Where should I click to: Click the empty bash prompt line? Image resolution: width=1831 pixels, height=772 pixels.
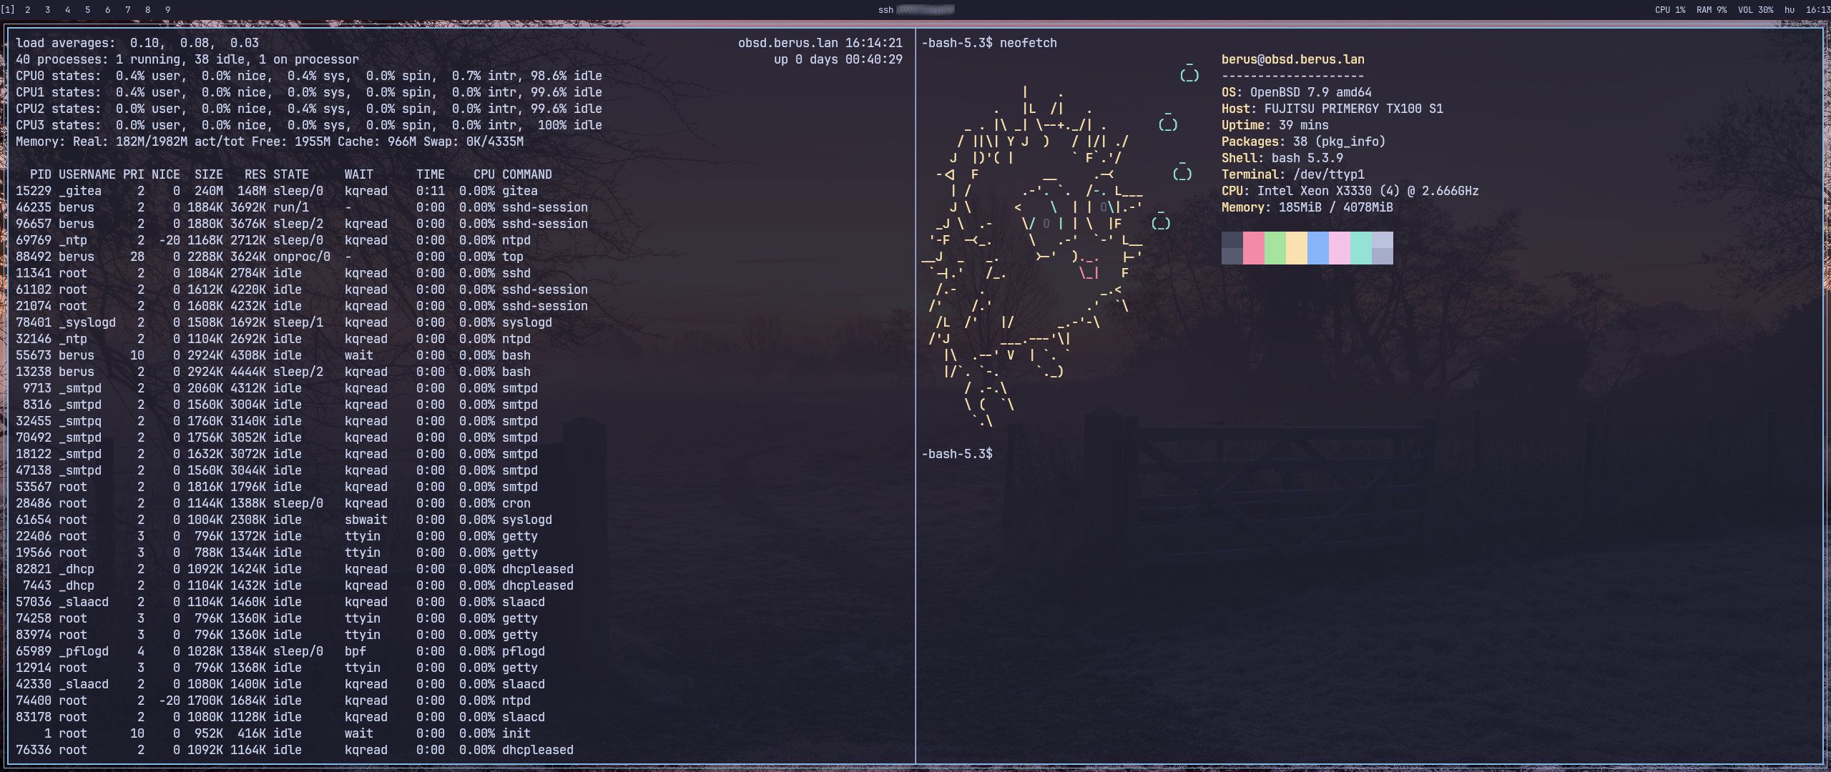click(957, 454)
